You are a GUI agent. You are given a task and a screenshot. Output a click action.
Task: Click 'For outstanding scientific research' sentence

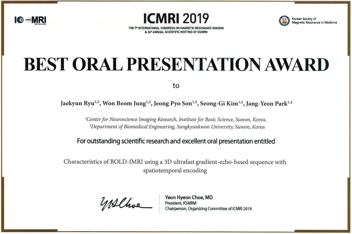click(x=176, y=141)
